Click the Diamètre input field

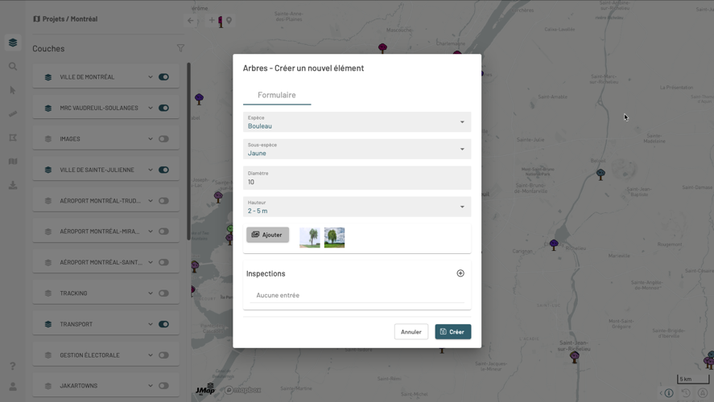(357, 178)
